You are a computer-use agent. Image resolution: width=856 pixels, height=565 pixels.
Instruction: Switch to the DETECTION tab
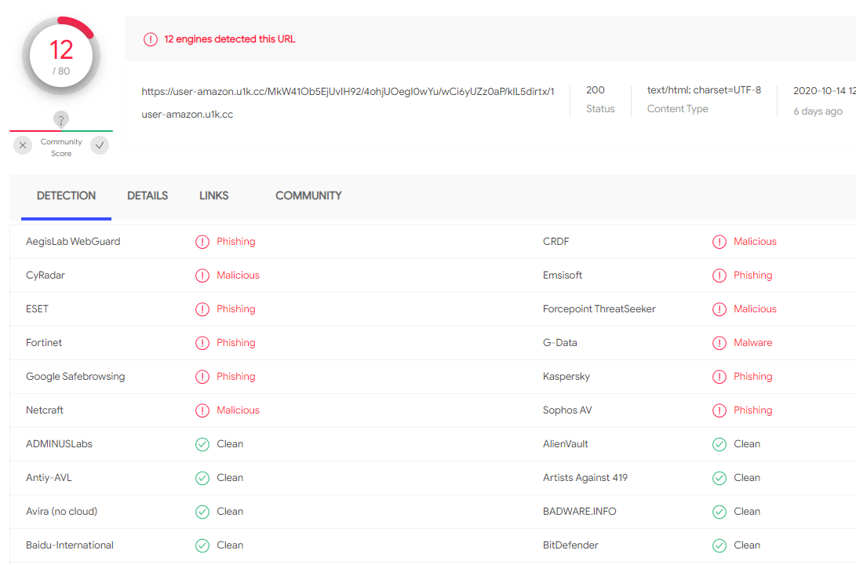[66, 196]
